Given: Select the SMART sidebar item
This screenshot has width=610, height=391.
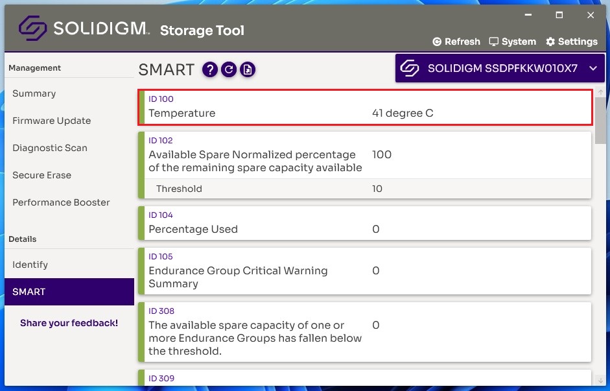Looking at the screenshot, I should 69,292.
